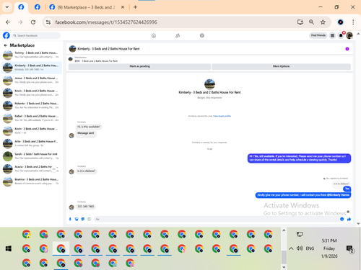
Task: Open the Groups icon in top bar
Action: [202, 35]
